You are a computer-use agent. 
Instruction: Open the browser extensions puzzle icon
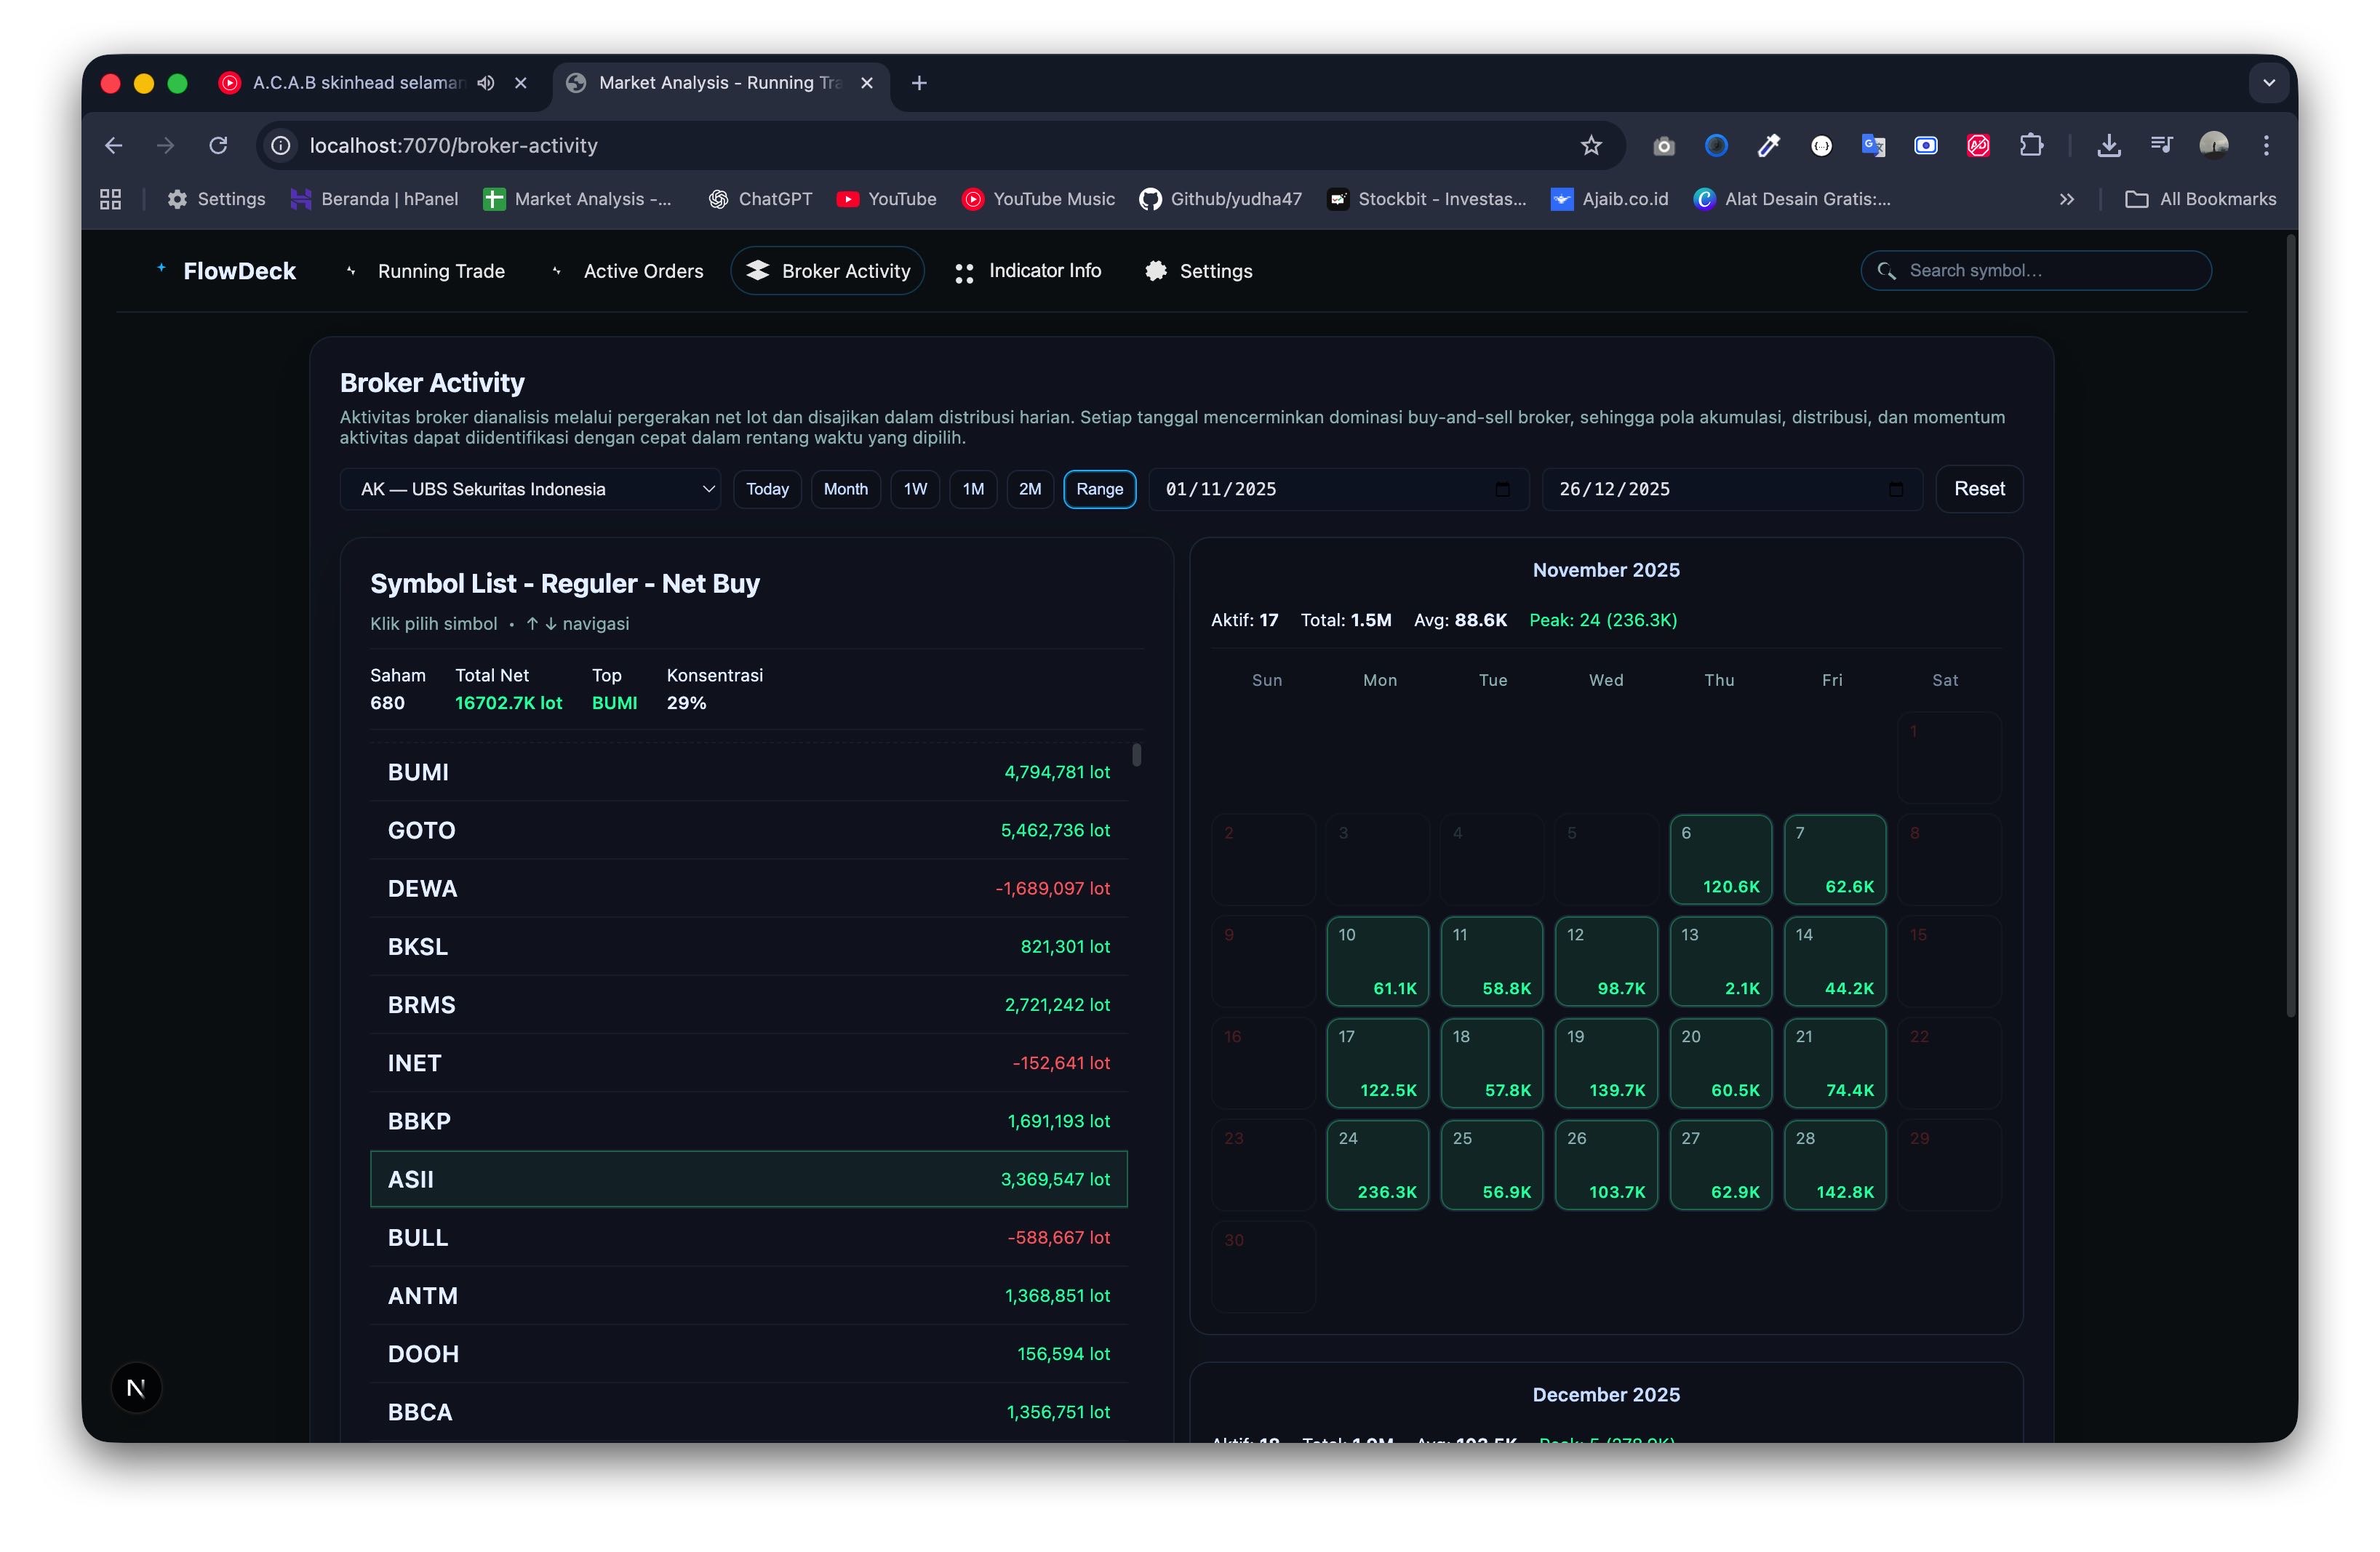[2031, 146]
